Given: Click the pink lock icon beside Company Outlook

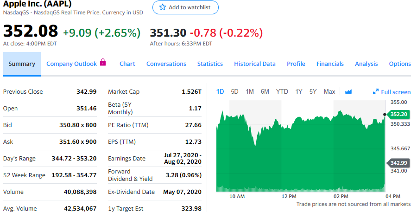Looking at the screenshot, I should click(103, 63).
